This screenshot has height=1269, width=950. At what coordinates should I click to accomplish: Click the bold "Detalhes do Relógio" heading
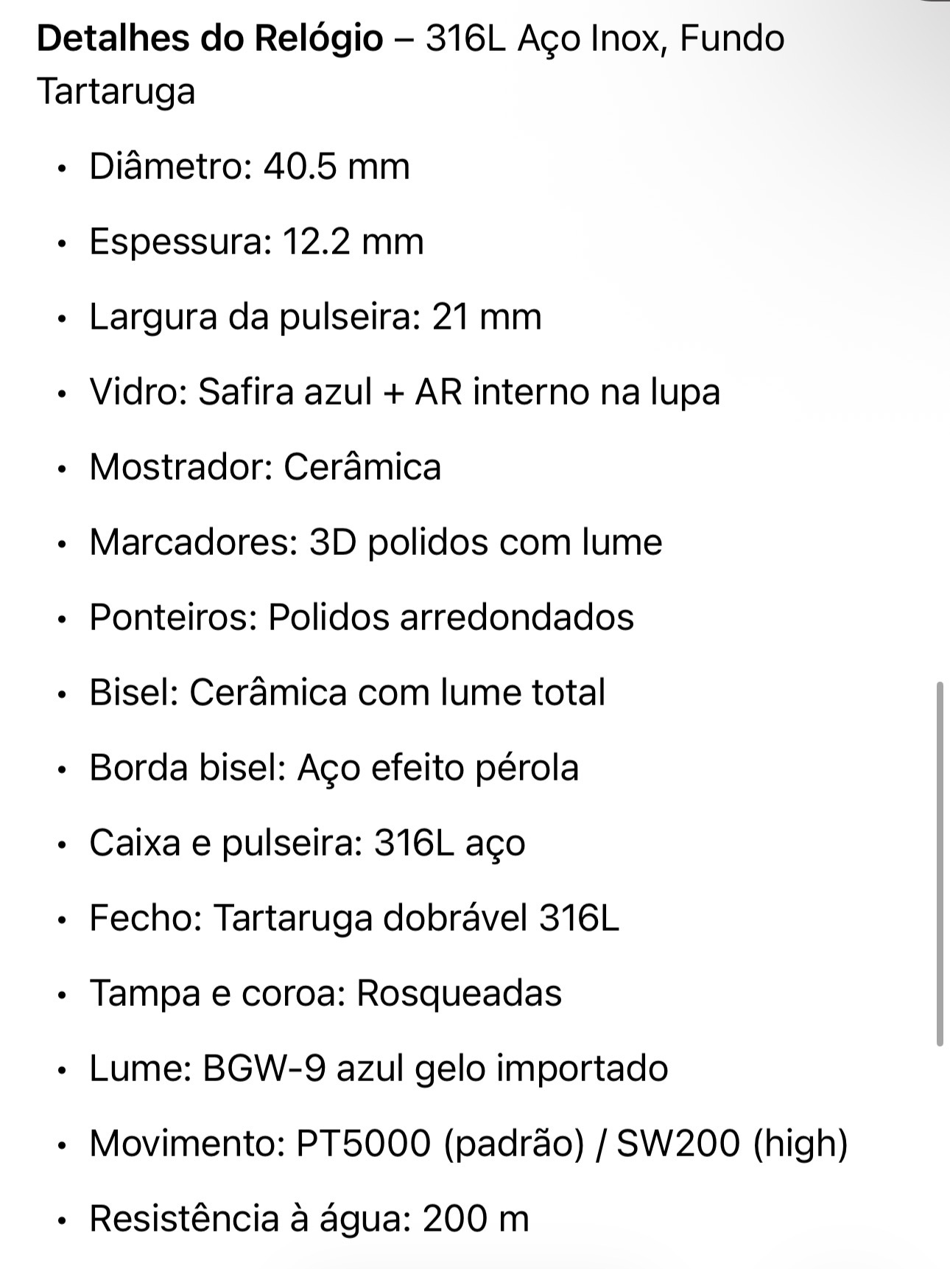tap(210, 38)
